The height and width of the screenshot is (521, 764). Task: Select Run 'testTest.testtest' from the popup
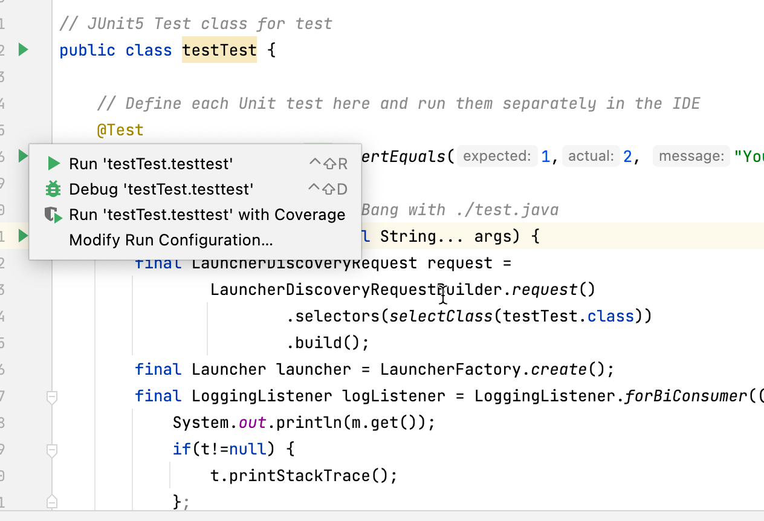pyautogui.click(x=196, y=163)
